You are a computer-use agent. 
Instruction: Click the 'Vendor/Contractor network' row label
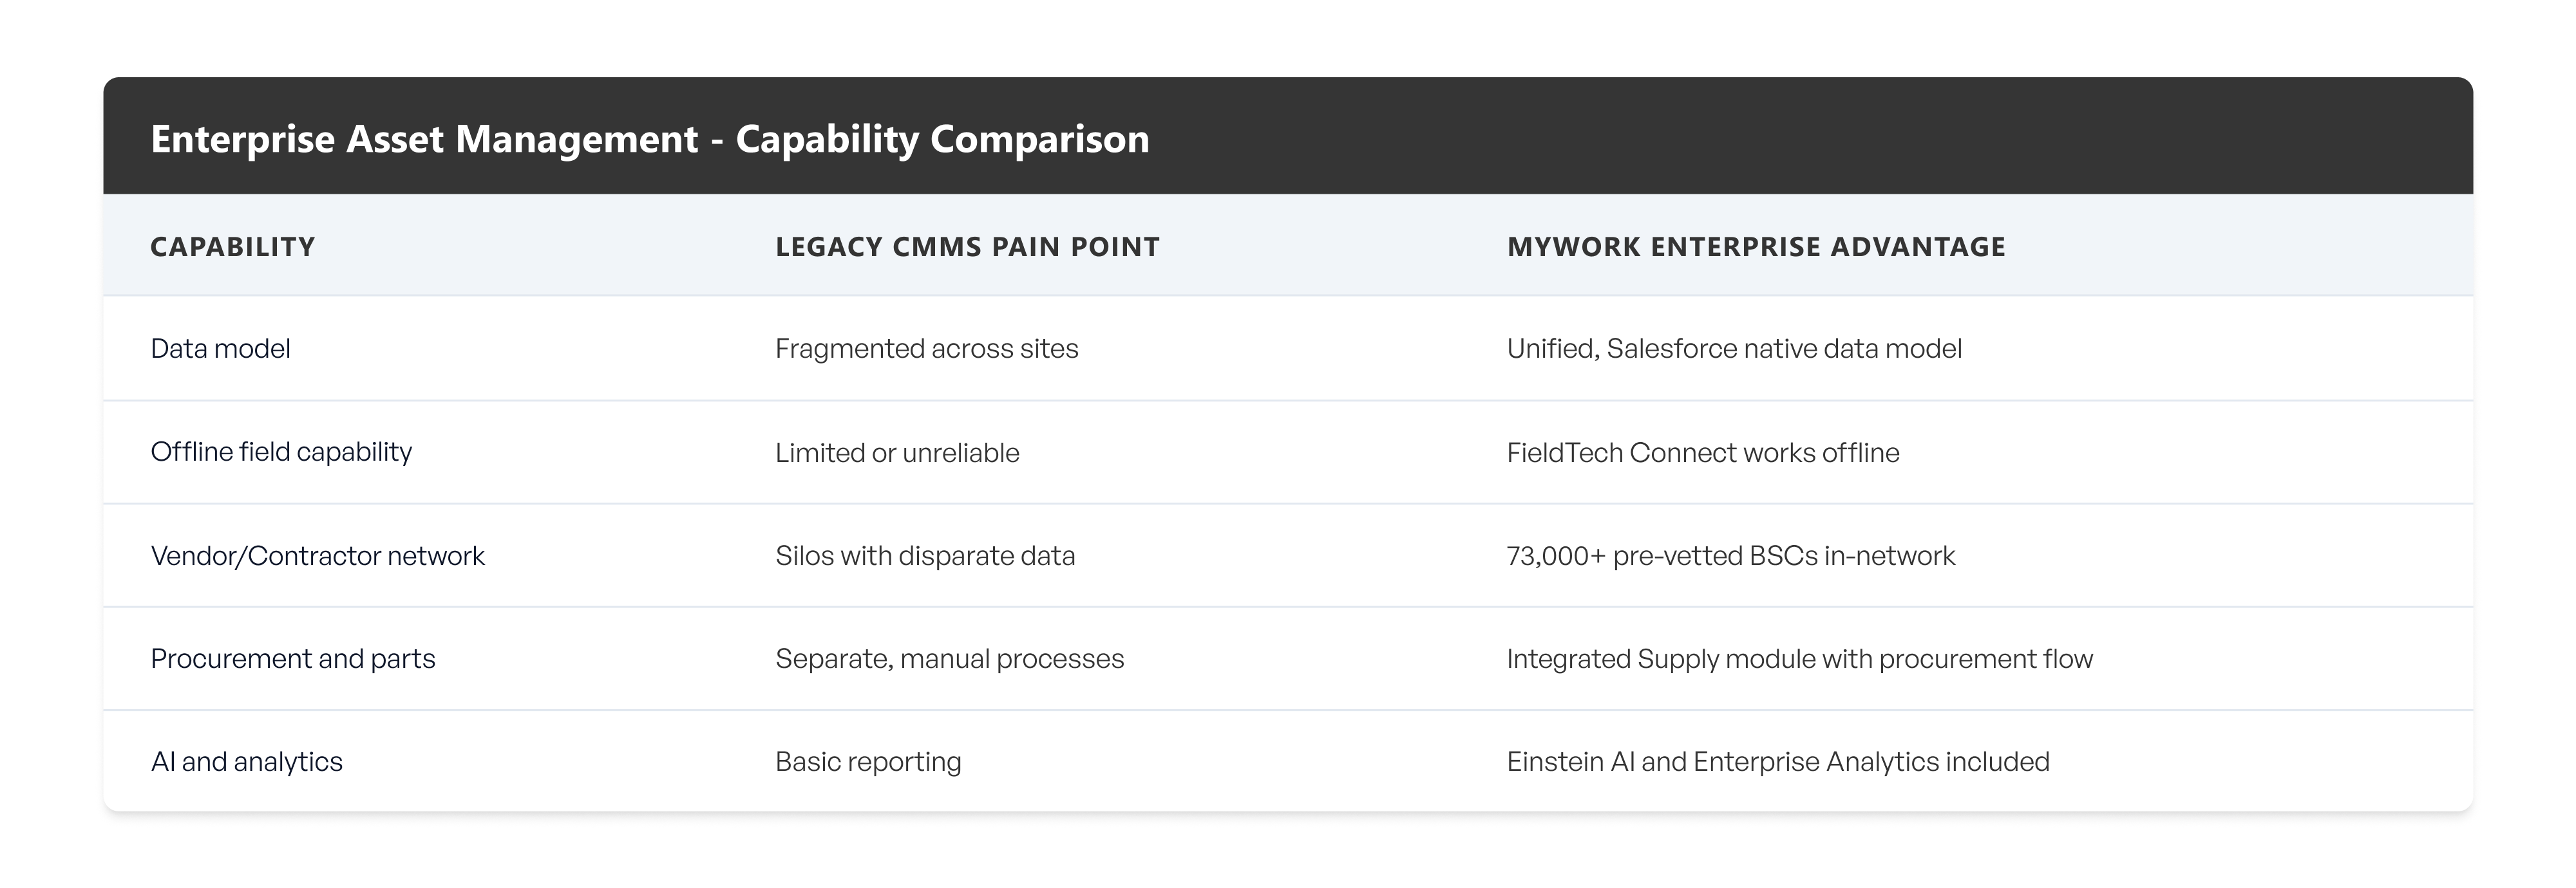pyautogui.click(x=317, y=555)
